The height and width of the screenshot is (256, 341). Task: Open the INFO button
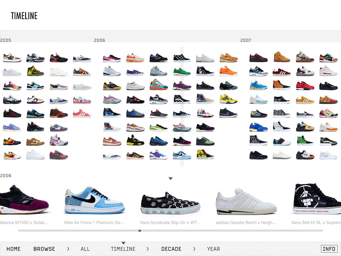click(329, 249)
